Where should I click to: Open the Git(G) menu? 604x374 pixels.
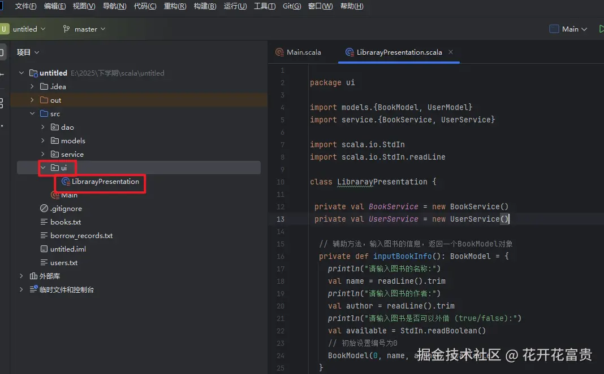tap(292, 6)
